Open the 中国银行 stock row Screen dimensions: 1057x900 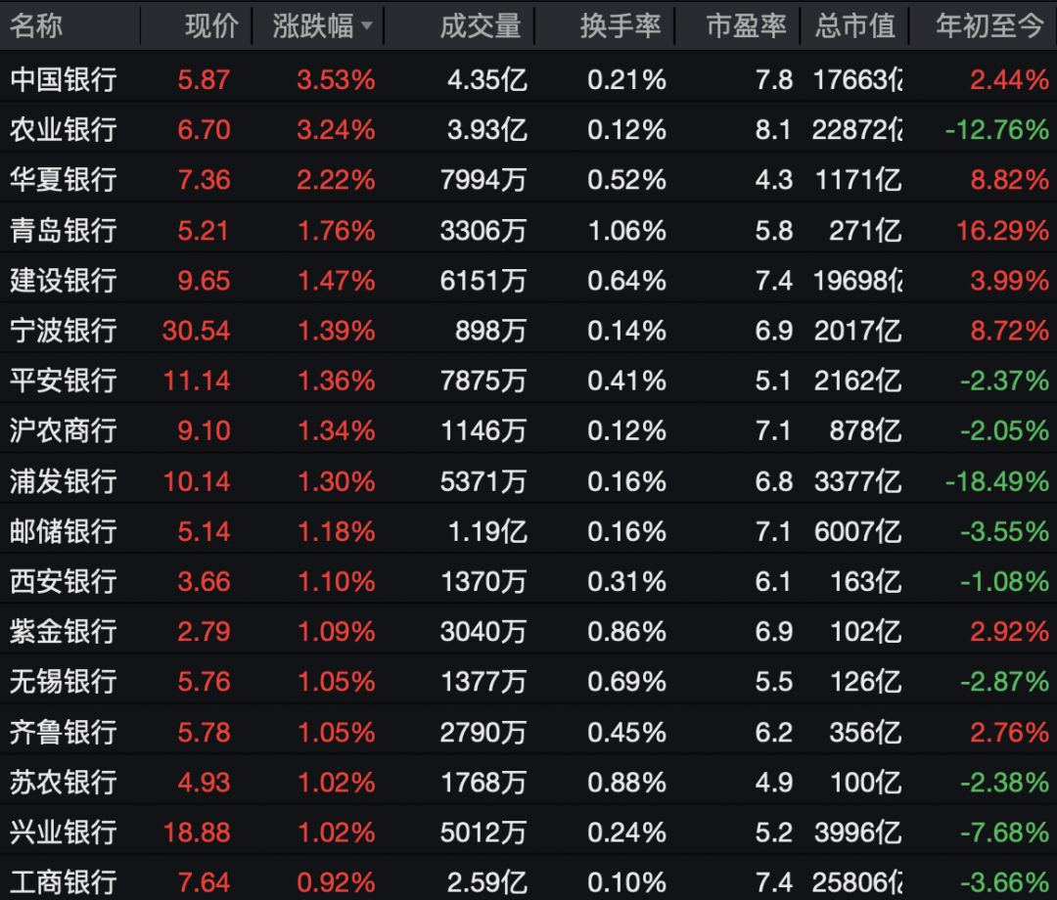coord(63,79)
